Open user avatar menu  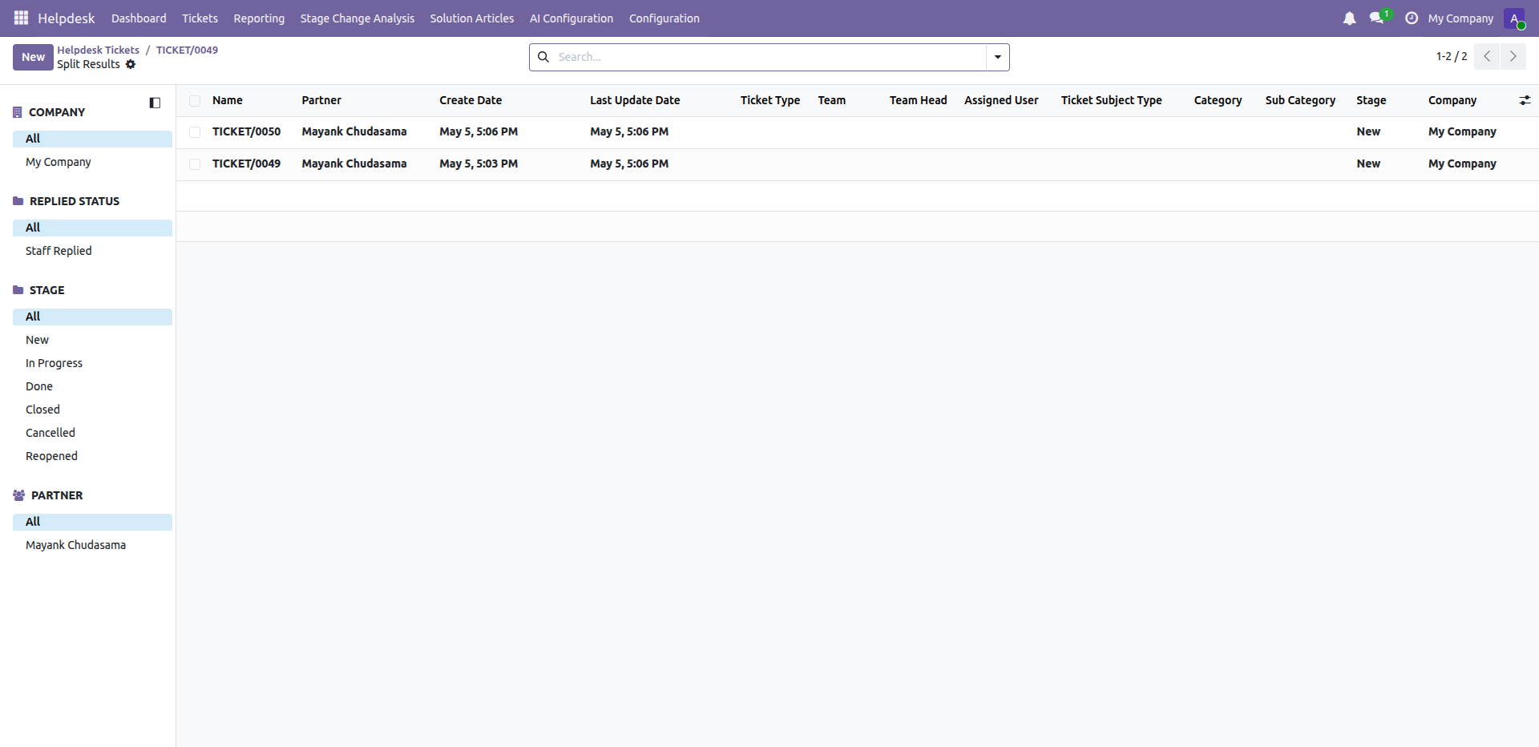1514,18
